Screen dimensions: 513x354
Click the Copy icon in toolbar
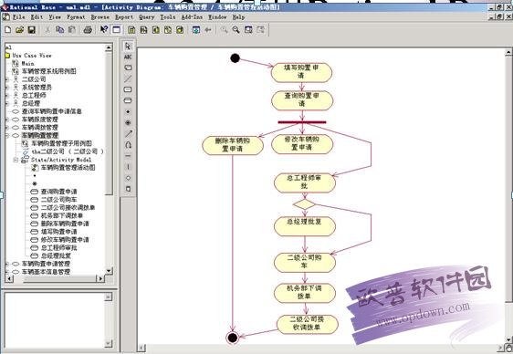59,30
